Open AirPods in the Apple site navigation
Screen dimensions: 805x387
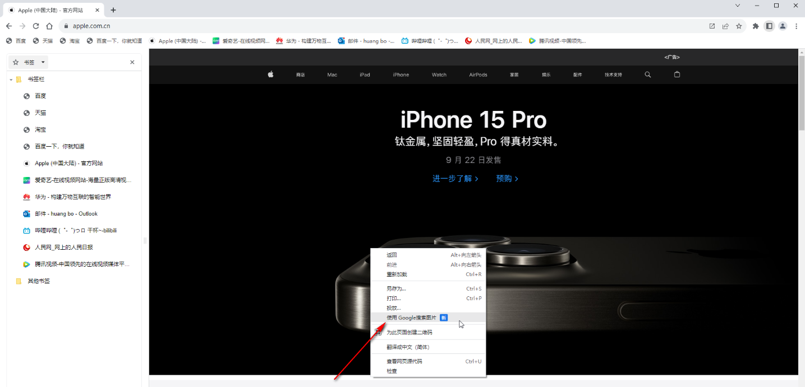coord(478,75)
